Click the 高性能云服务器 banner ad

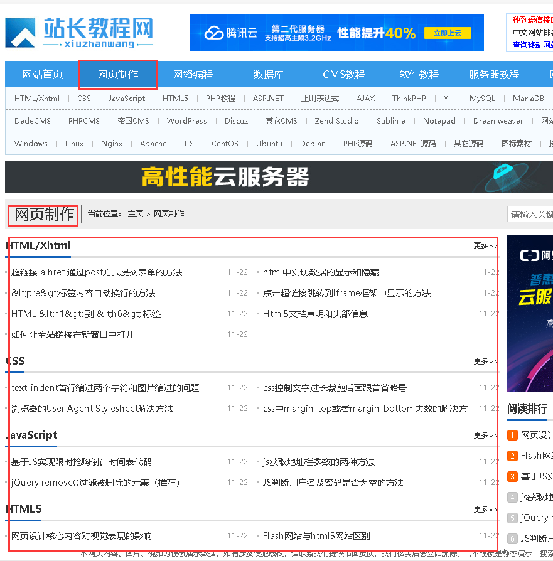279,177
